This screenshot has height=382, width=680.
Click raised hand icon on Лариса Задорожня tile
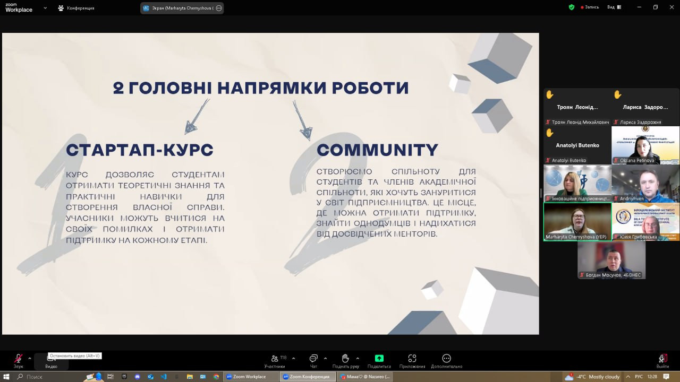pyautogui.click(x=618, y=94)
